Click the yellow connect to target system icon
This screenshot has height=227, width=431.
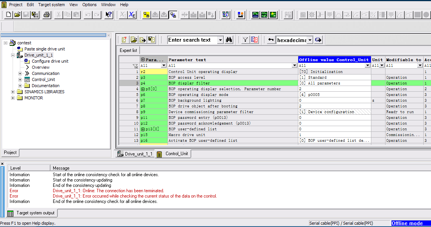tap(146, 15)
